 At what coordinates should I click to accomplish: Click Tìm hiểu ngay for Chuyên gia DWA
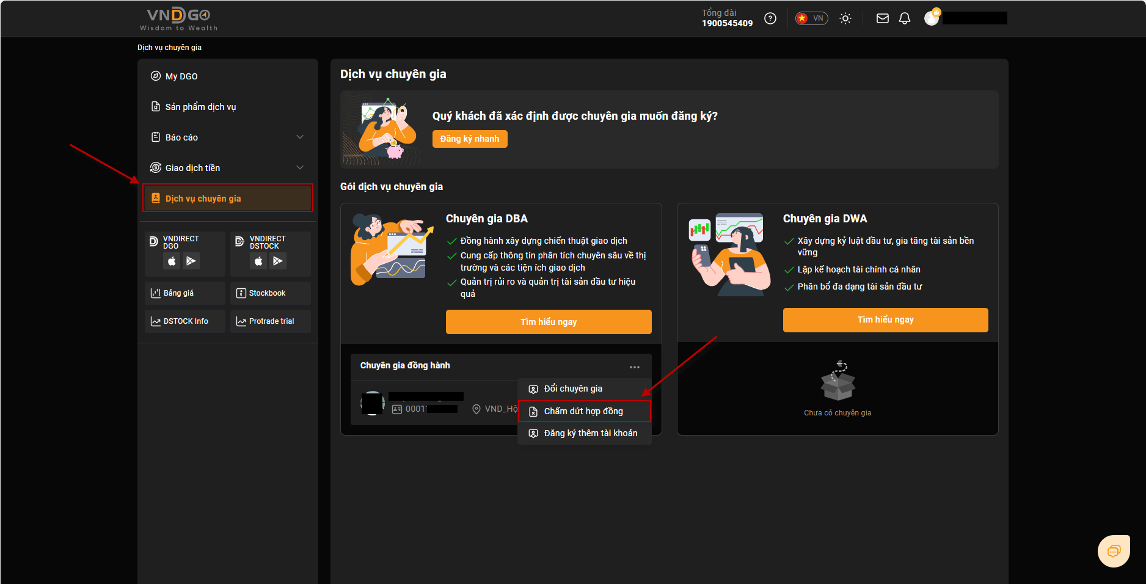pyautogui.click(x=885, y=319)
